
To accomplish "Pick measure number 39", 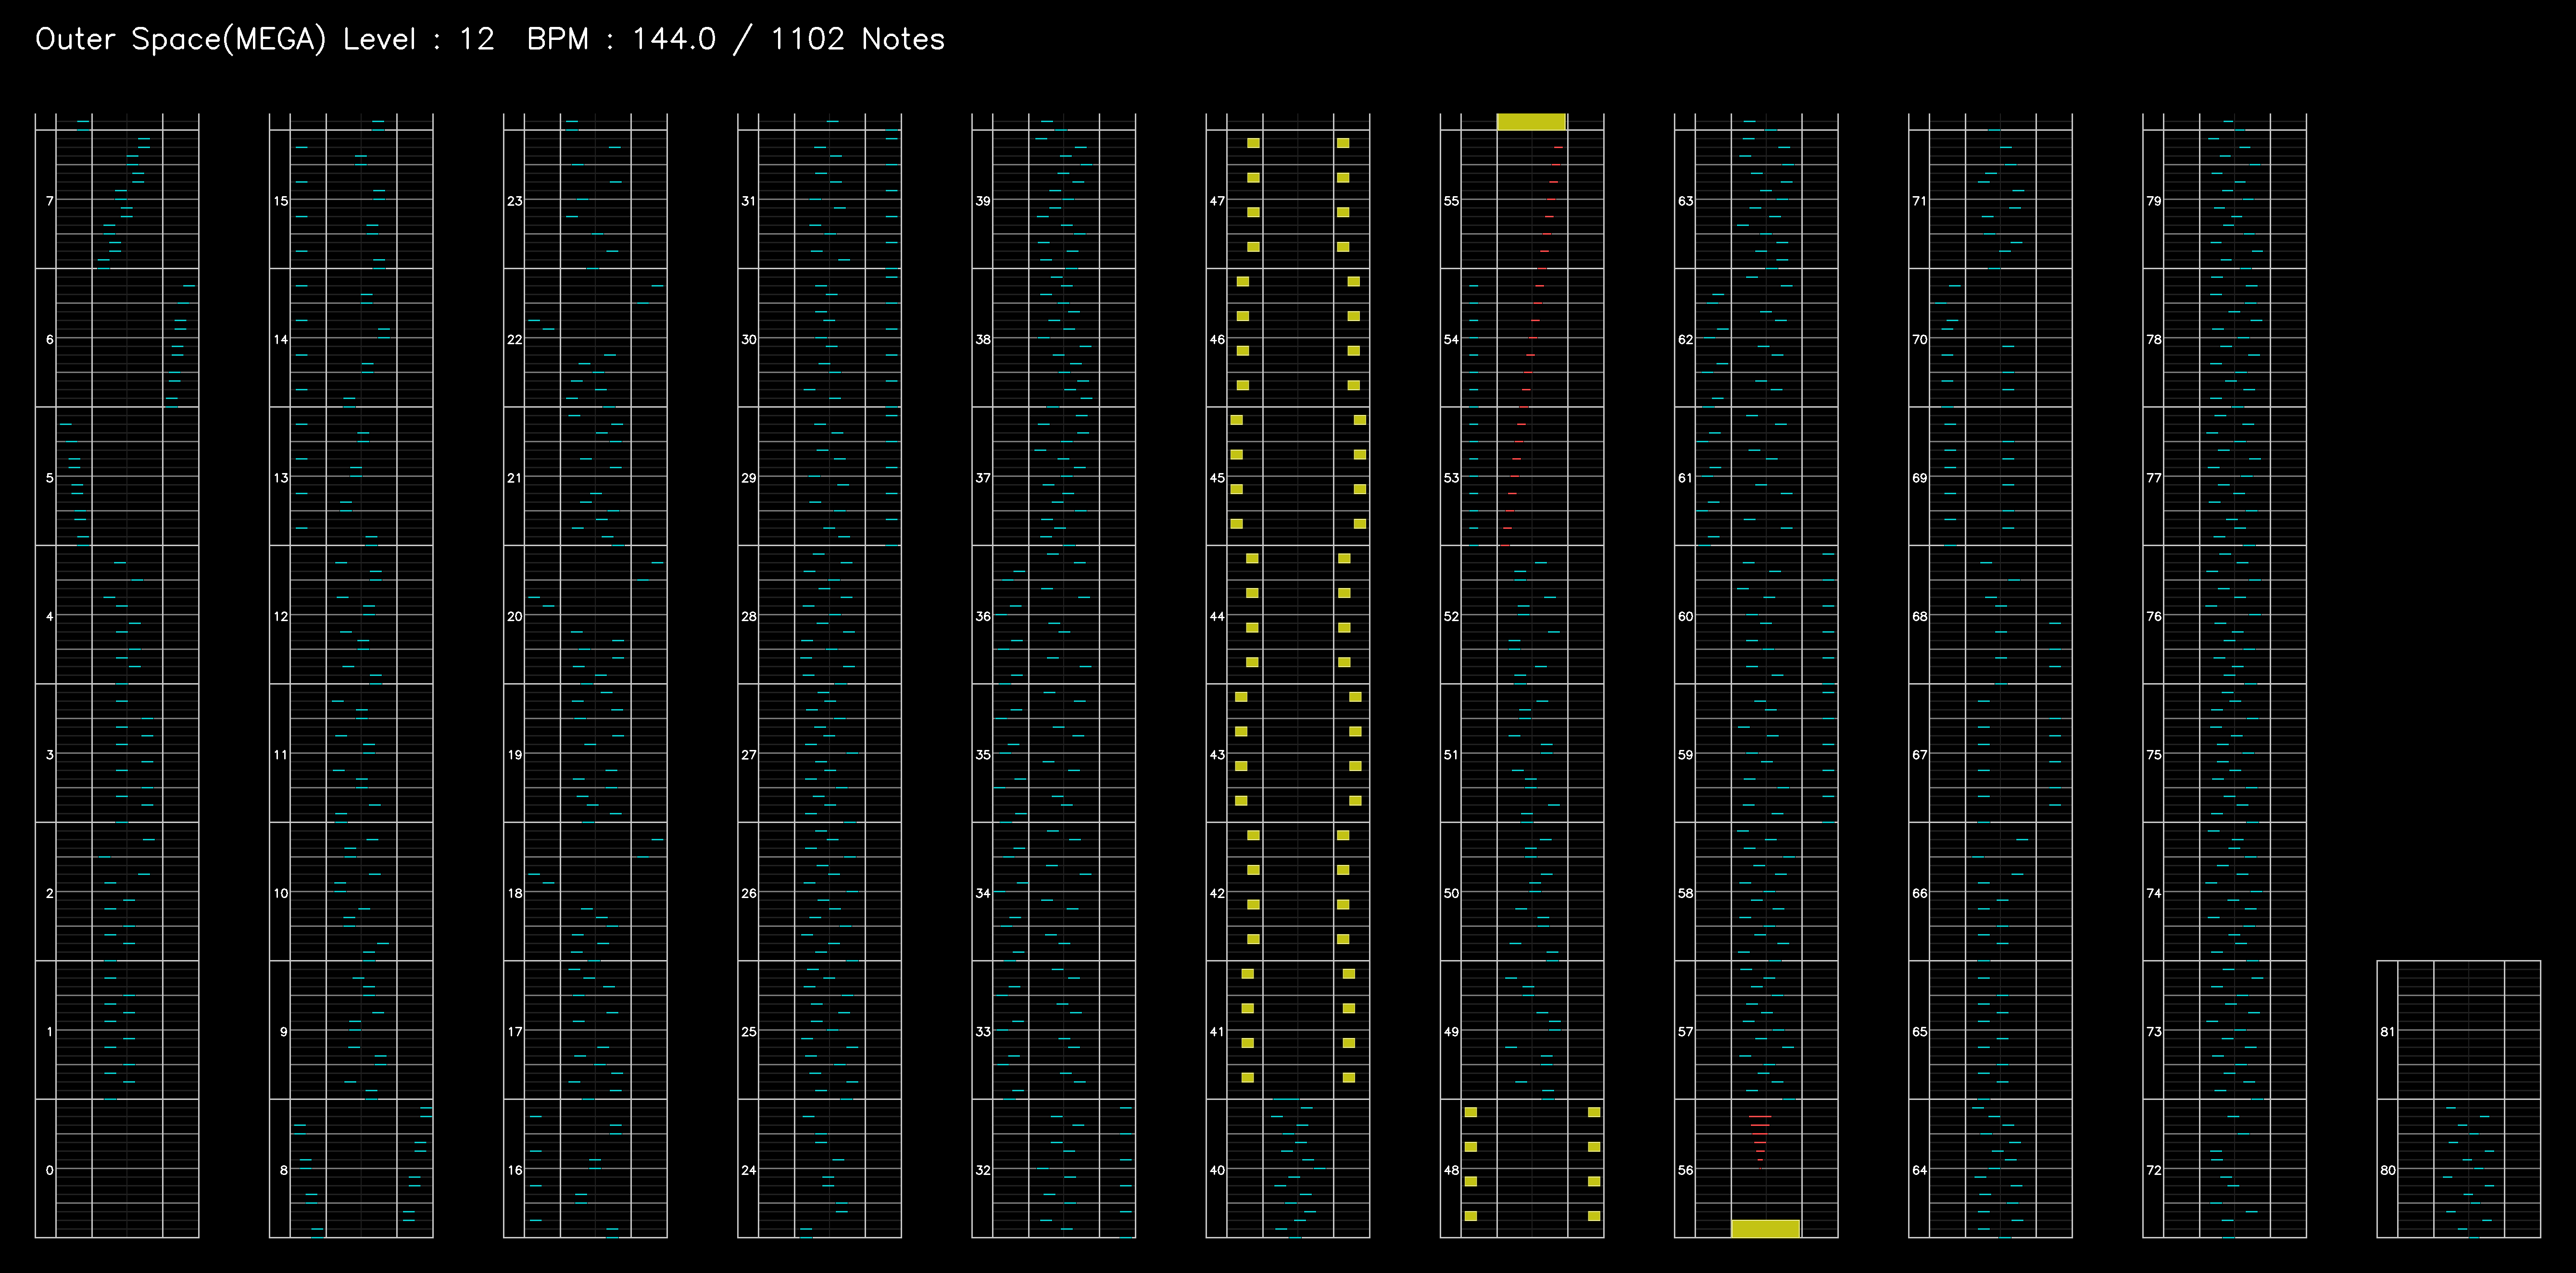I will pos(983,201).
